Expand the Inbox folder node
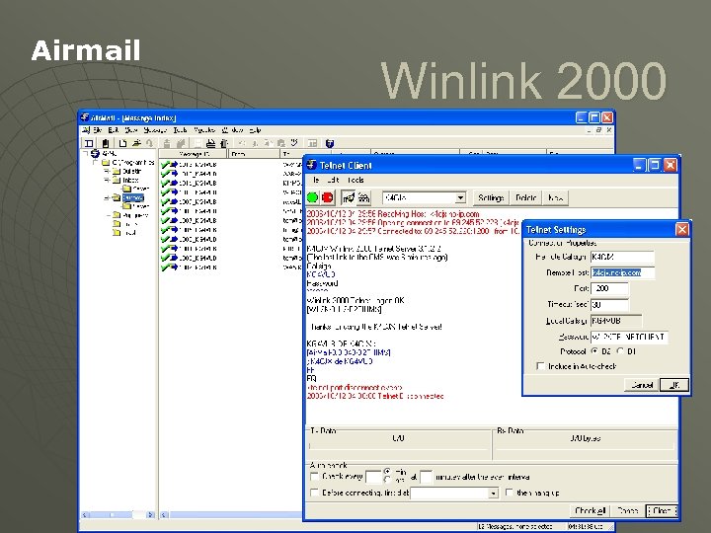This screenshot has width=711, height=533. (x=107, y=180)
